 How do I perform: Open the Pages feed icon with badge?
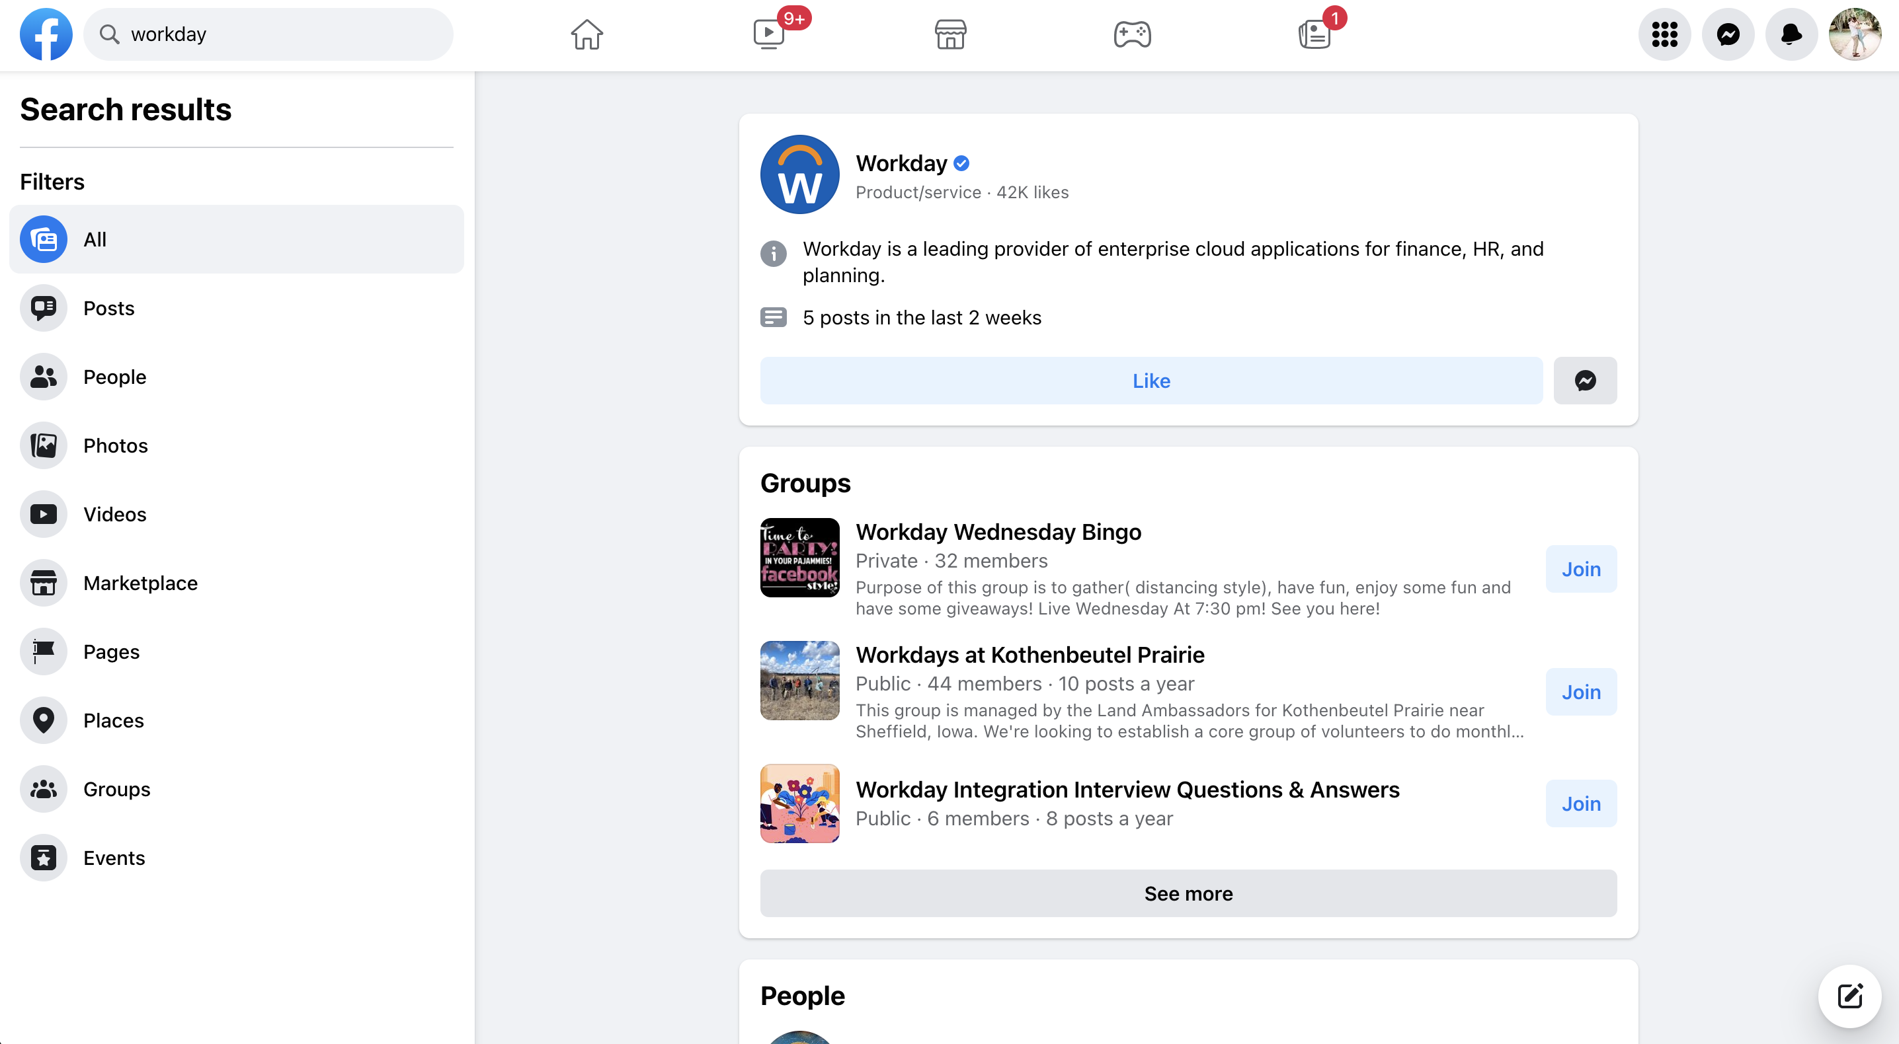click(x=1315, y=34)
